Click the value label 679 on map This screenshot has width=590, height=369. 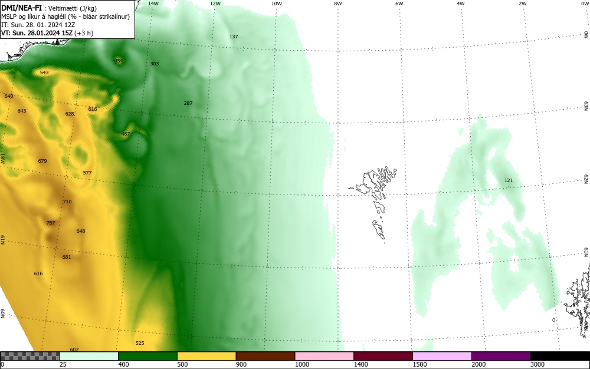point(42,161)
